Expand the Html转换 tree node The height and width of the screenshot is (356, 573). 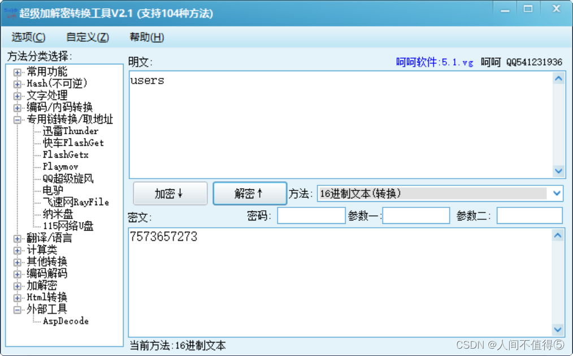(17, 298)
